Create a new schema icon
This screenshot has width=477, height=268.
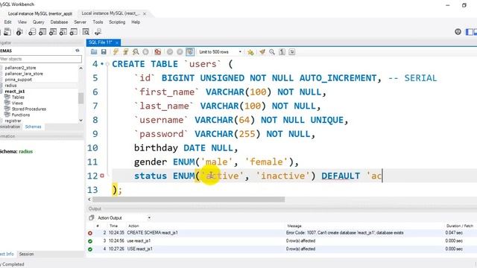coord(32,32)
